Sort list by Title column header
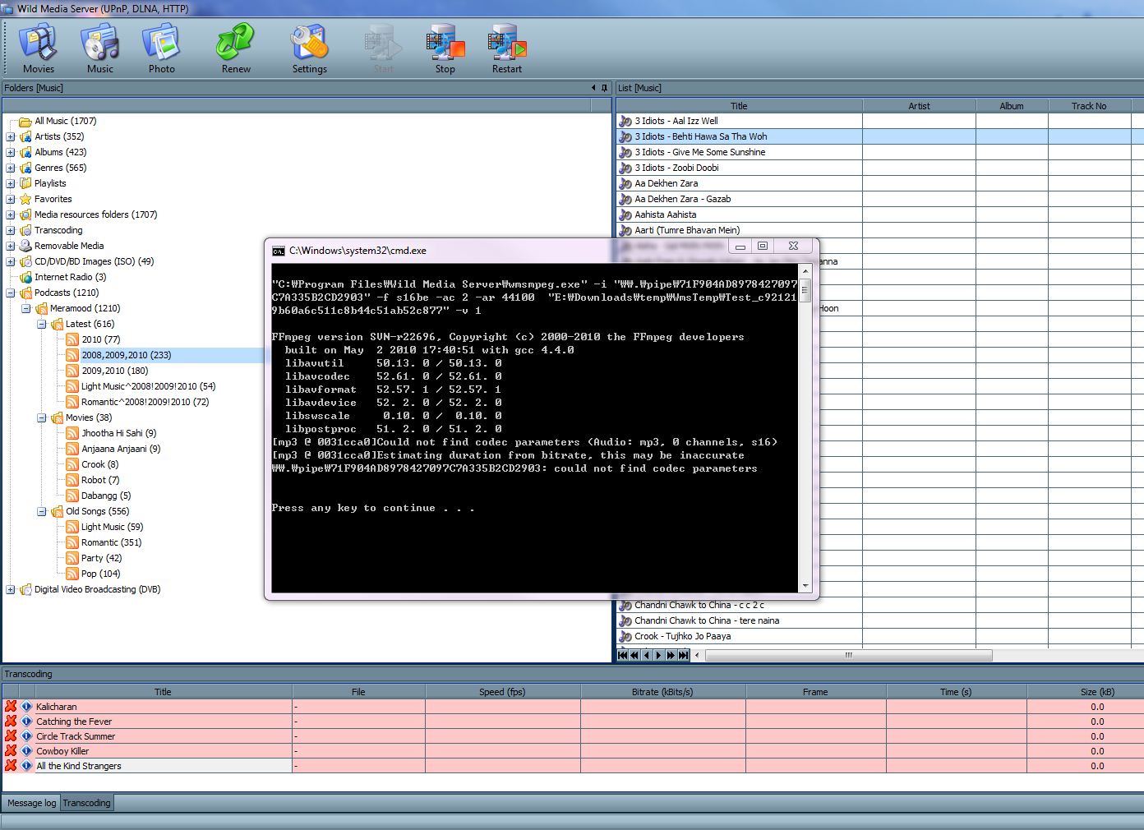 click(739, 106)
